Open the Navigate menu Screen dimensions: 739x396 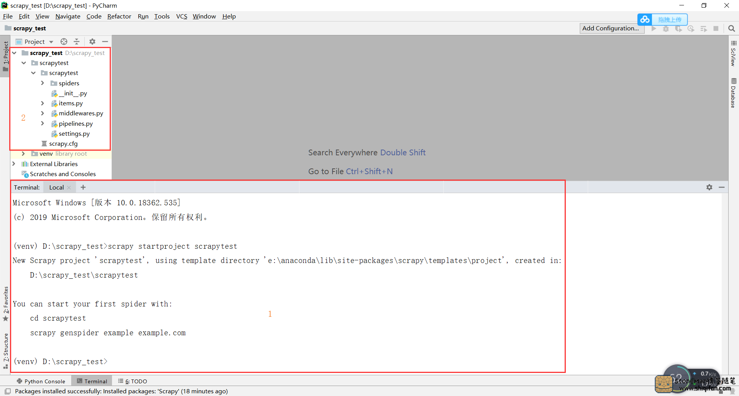[68, 16]
